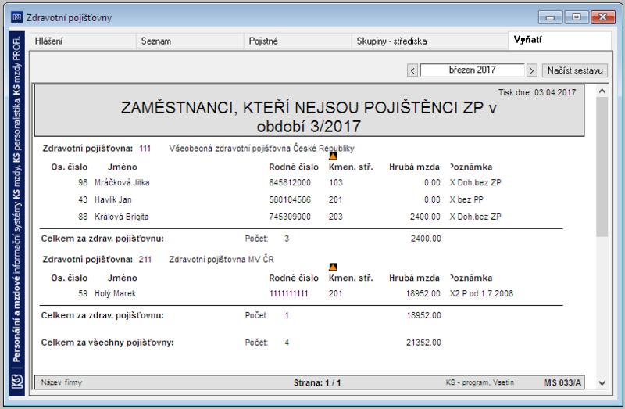The width and height of the screenshot is (625, 409).
Task: Click Zdravotní pojišťovna MV ČR text
Action: point(221,260)
